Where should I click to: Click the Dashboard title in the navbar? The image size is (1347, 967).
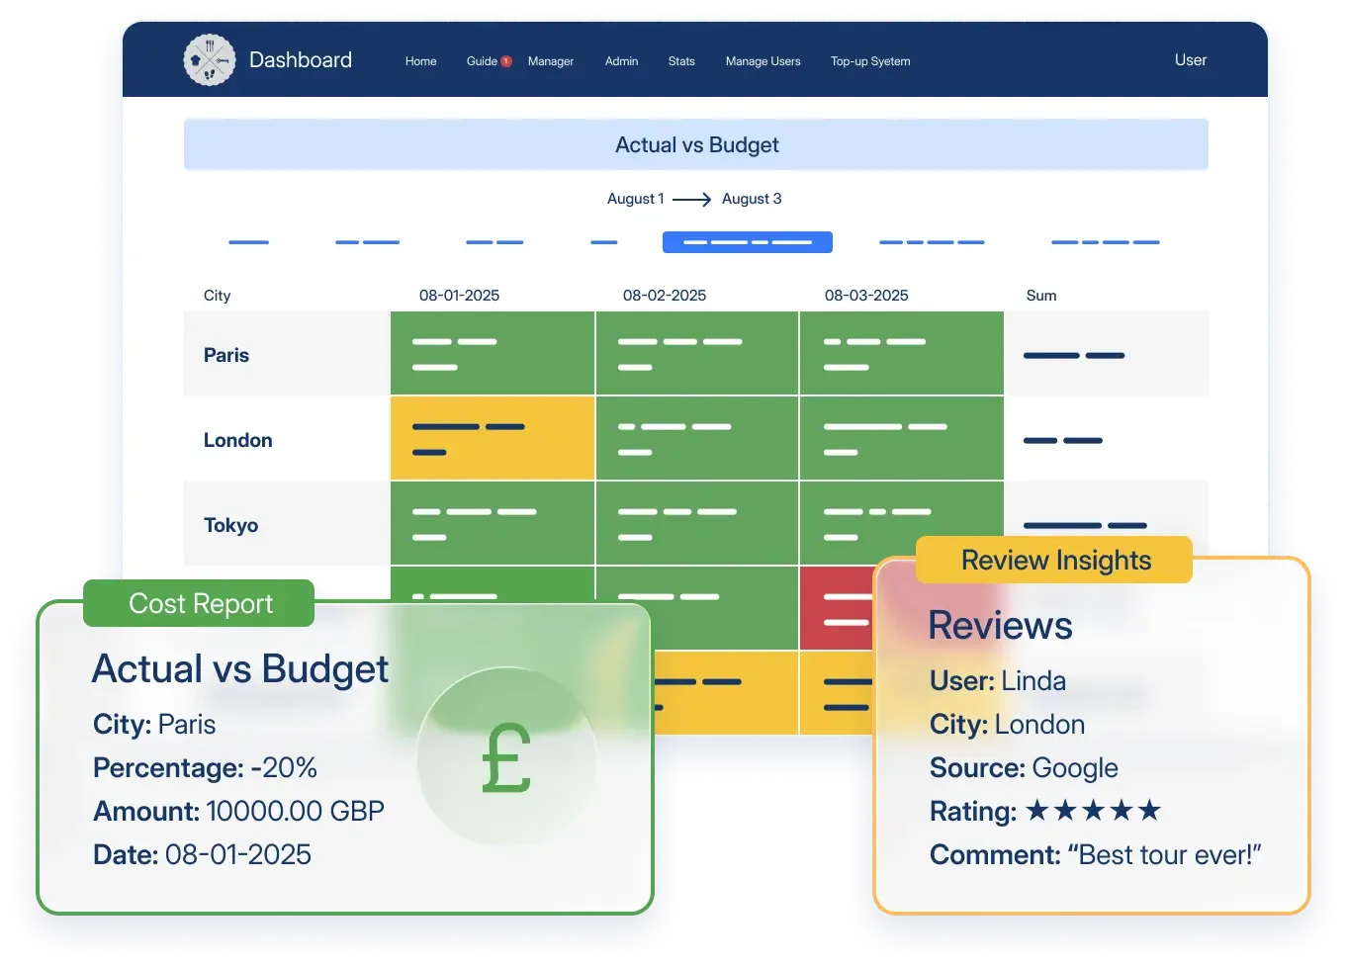pos(301,60)
